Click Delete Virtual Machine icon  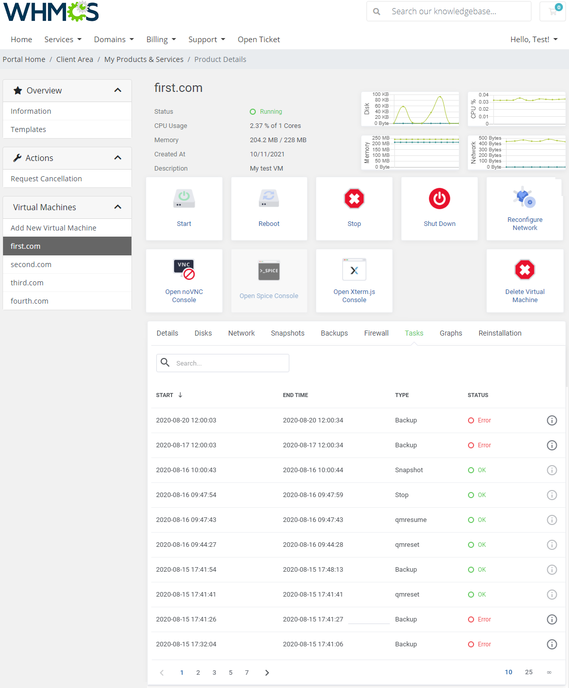point(525,270)
